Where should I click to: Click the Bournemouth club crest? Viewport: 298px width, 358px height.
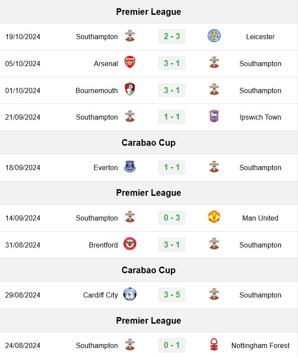[x=130, y=89]
